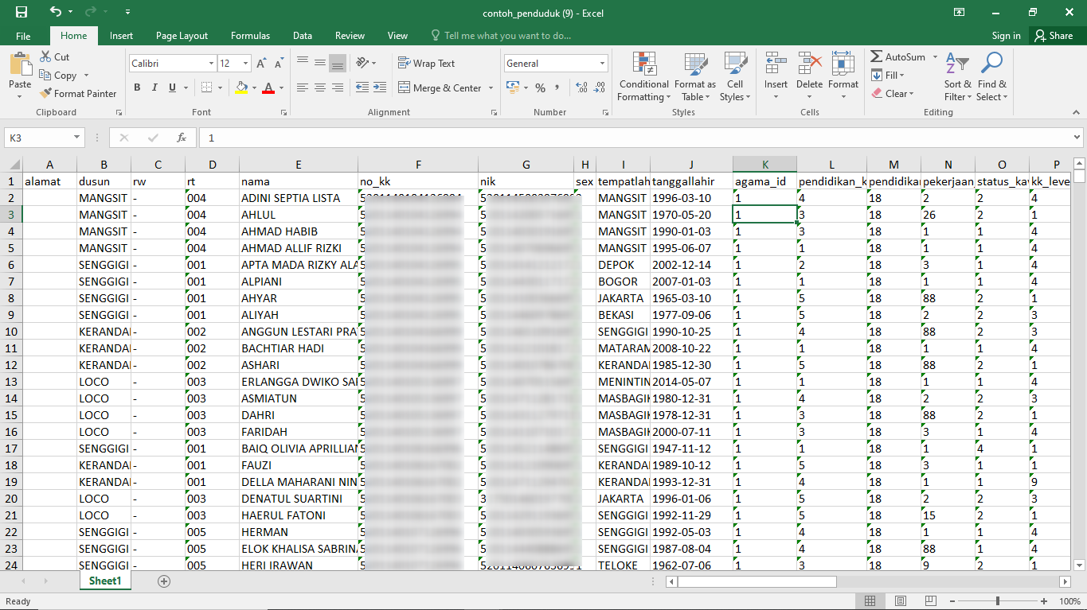Select cell with name AHMAD HABIB

coord(299,231)
